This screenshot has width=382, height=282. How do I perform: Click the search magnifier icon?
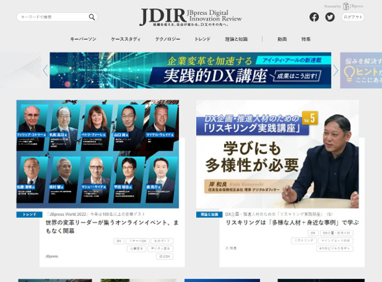(x=92, y=17)
